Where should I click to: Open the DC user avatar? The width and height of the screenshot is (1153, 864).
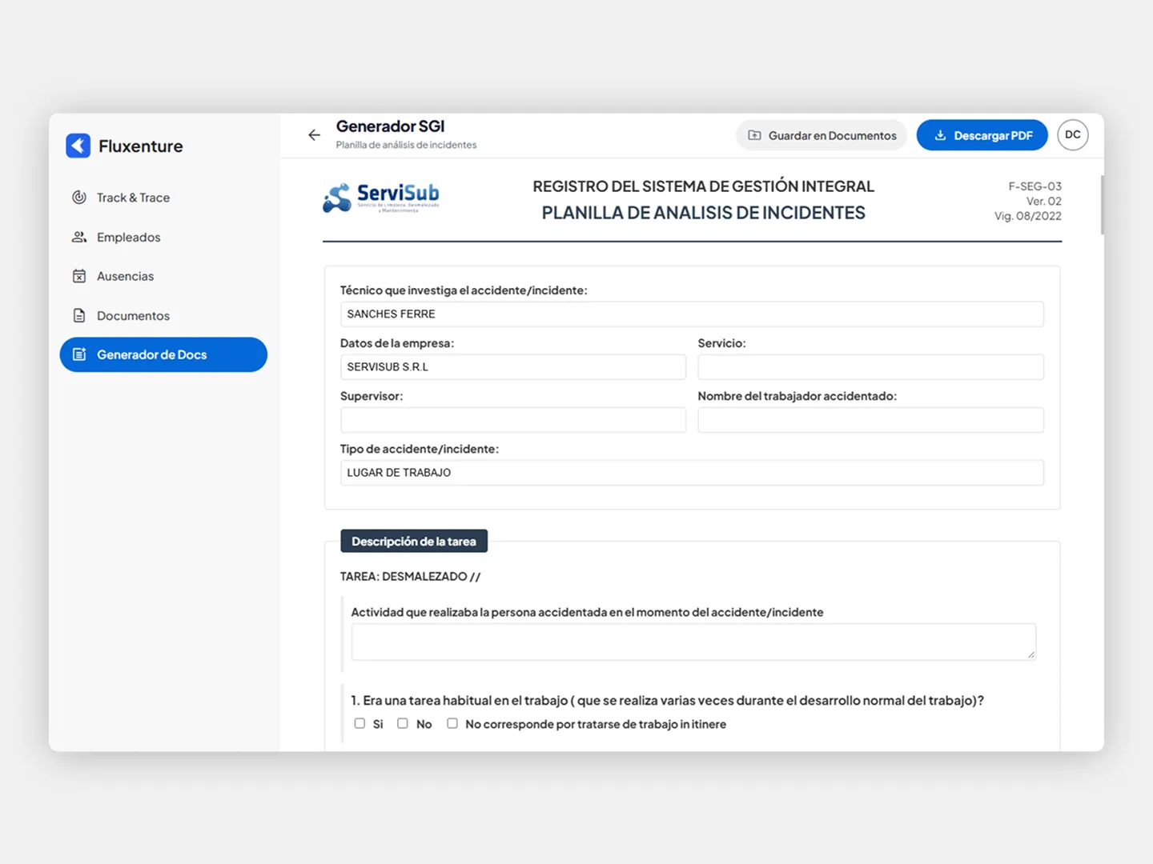pyautogui.click(x=1073, y=134)
